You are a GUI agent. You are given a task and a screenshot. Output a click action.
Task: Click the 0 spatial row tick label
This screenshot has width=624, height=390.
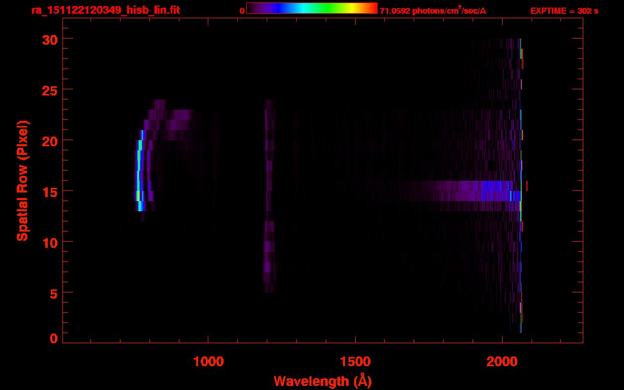click(x=54, y=338)
